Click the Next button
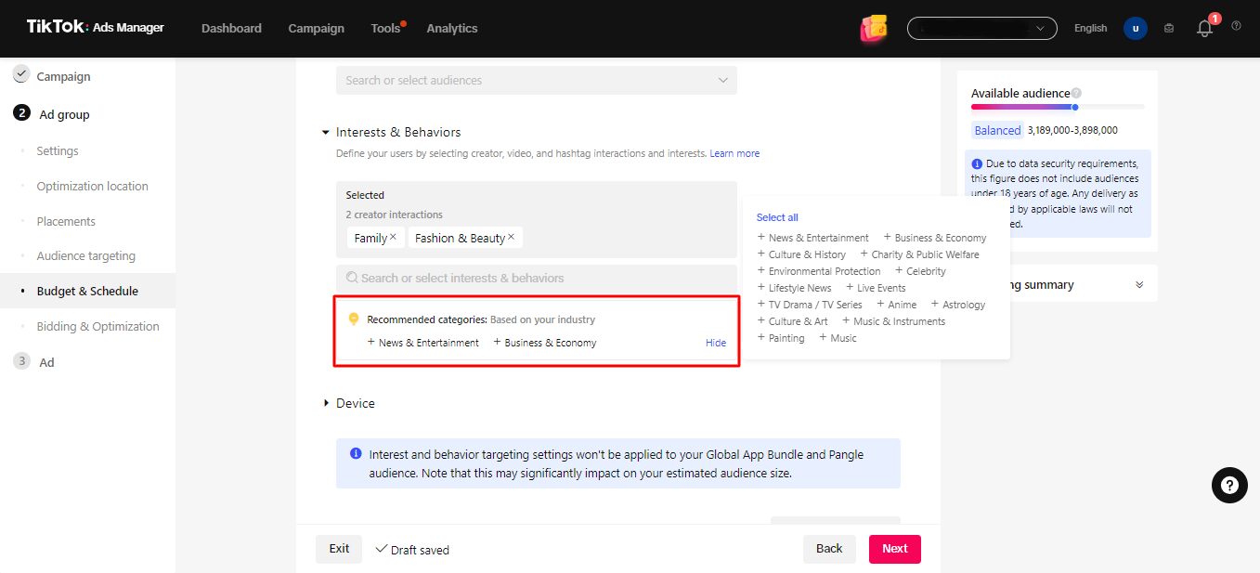 click(893, 549)
